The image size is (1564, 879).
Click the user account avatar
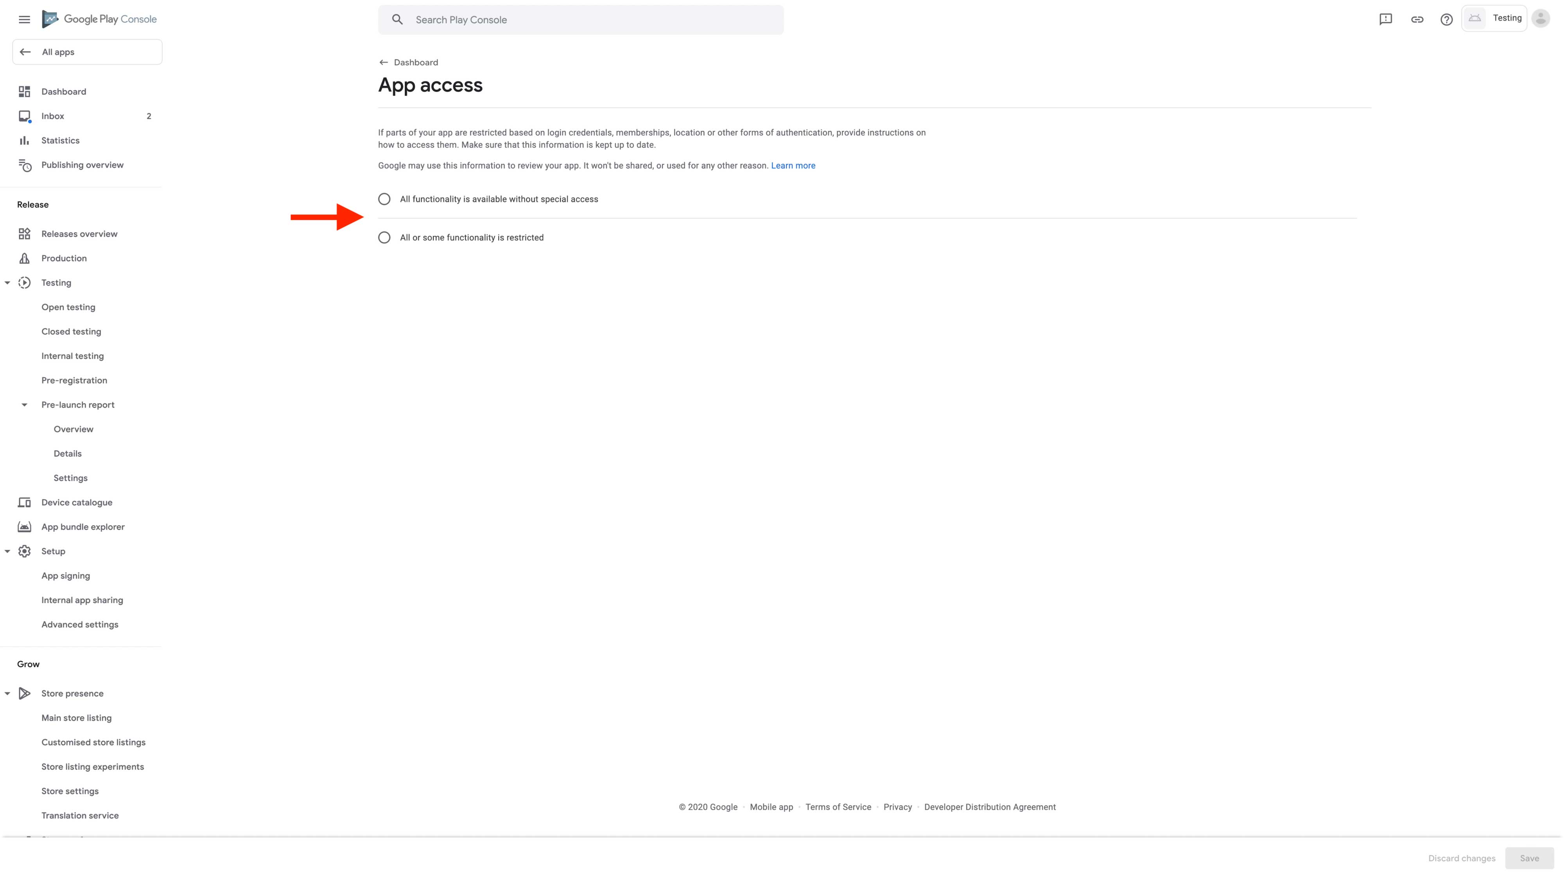(x=1540, y=18)
